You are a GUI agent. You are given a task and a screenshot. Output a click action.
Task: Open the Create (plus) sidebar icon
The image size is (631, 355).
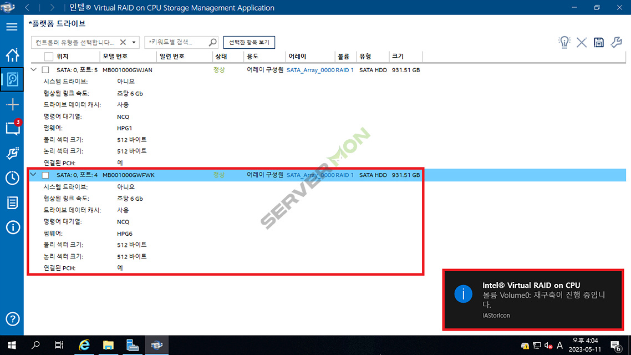pyautogui.click(x=12, y=104)
